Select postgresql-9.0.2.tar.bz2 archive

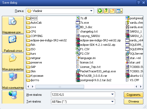click(x=93, y=80)
